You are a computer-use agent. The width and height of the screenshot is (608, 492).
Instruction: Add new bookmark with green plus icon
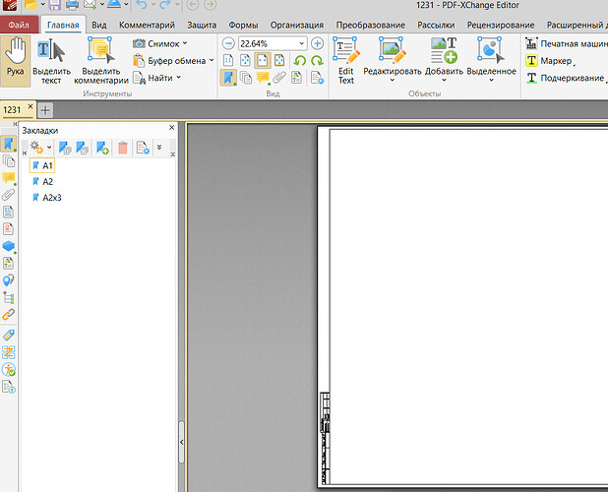pos(102,148)
